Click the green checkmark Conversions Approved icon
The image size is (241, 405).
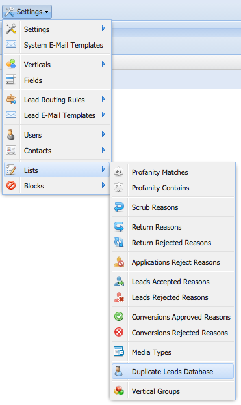click(119, 317)
